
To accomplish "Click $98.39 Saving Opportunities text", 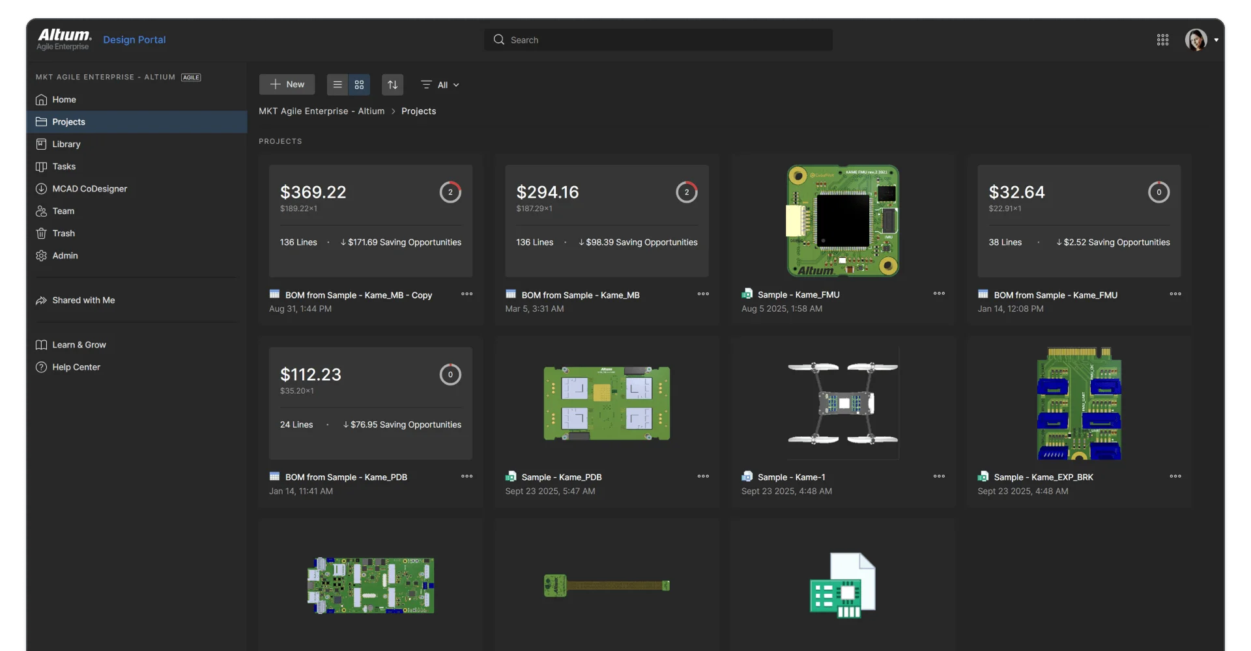I will [x=638, y=242].
